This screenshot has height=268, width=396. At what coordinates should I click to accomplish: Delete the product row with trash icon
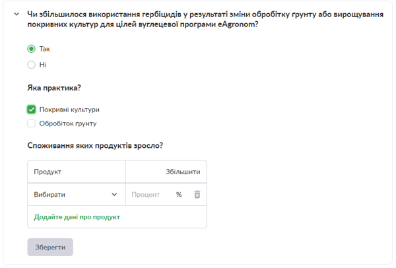pos(197,195)
